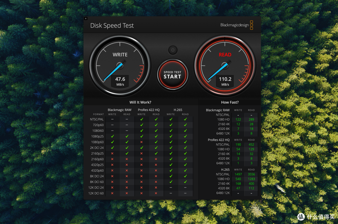Select H.265 NTSC/PAL read value 3556
This screenshot has height=224, width=338.
251,174
